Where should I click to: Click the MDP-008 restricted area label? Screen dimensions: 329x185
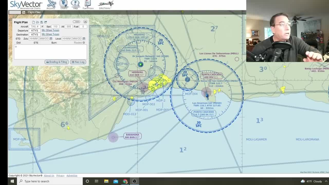19,139
